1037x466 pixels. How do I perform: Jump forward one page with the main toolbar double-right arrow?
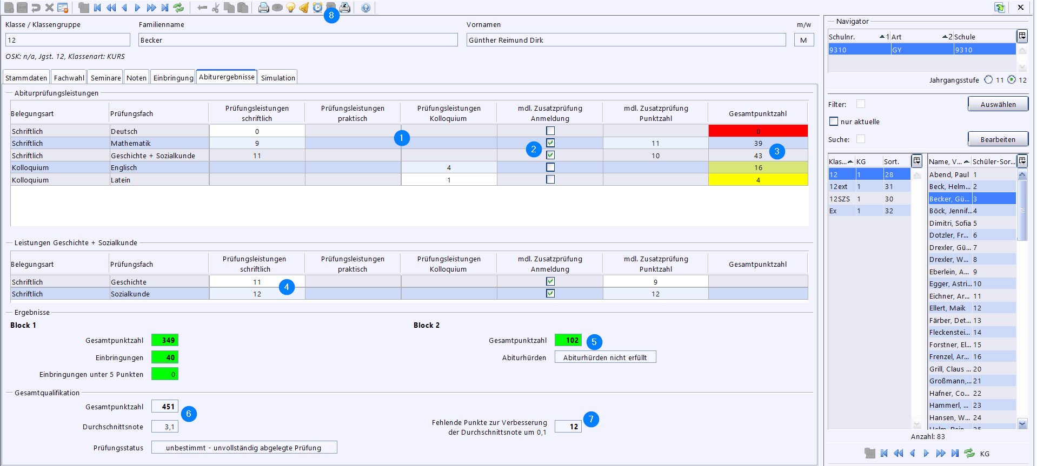pyautogui.click(x=151, y=8)
